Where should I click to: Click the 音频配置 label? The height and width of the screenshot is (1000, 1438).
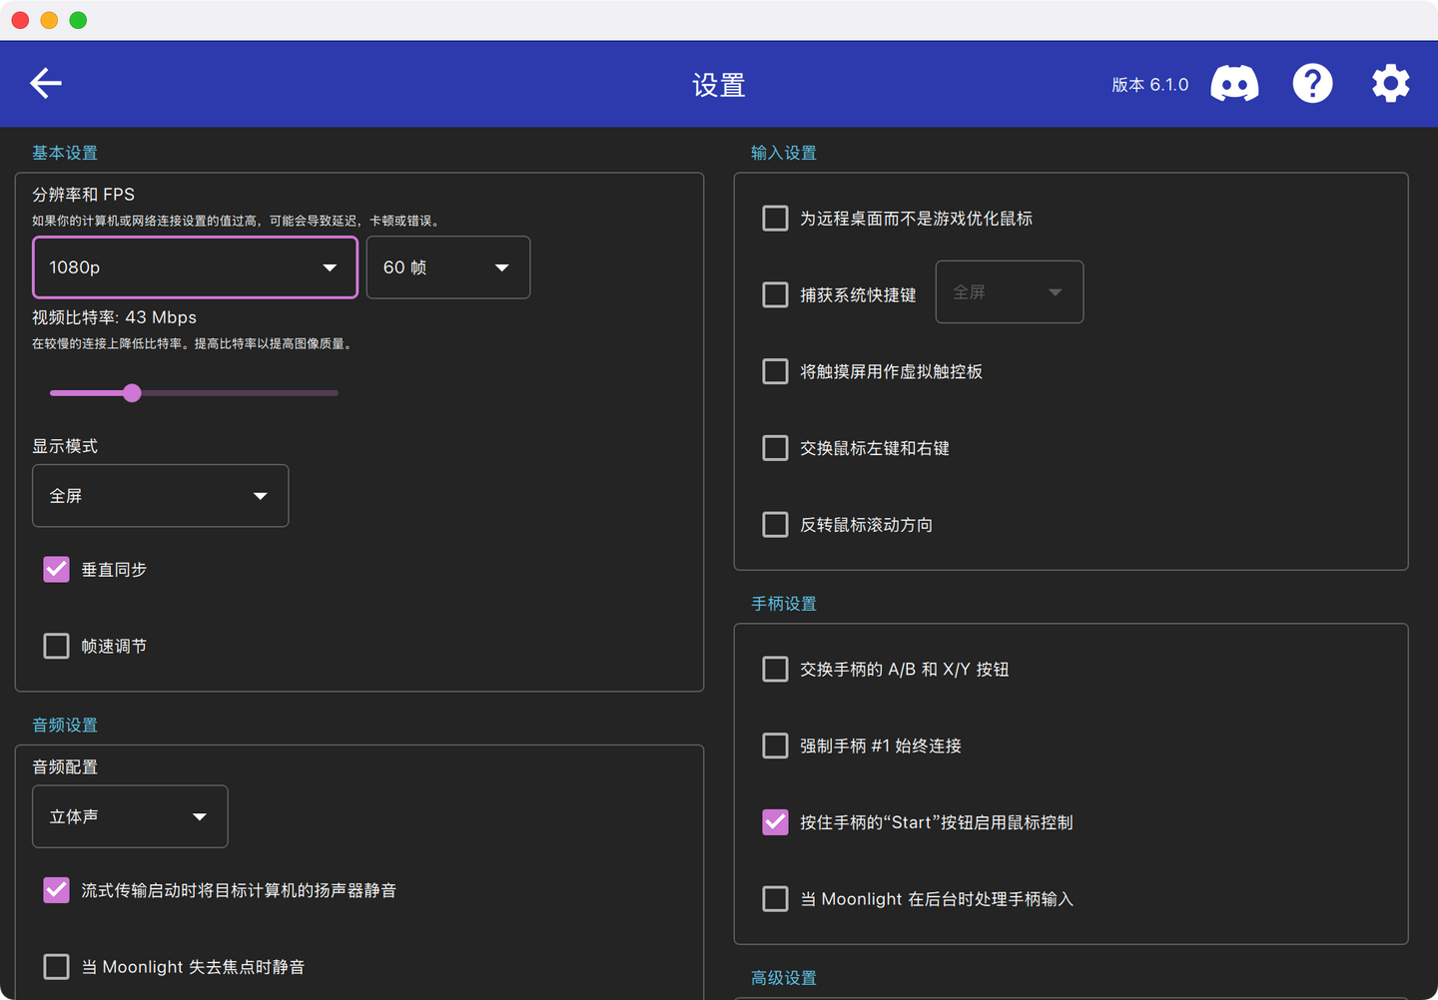65,767
